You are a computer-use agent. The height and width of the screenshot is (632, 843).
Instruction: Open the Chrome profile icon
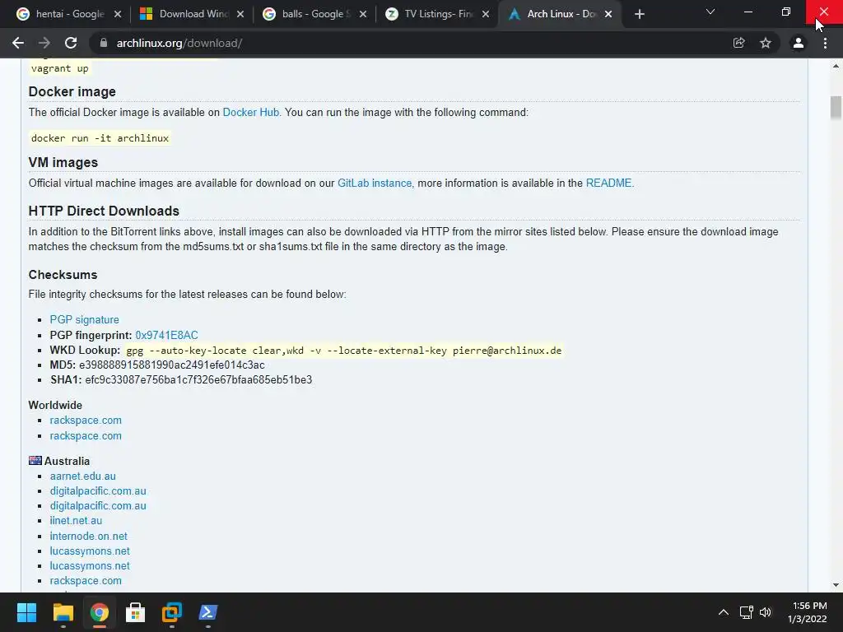coord(799,43)
